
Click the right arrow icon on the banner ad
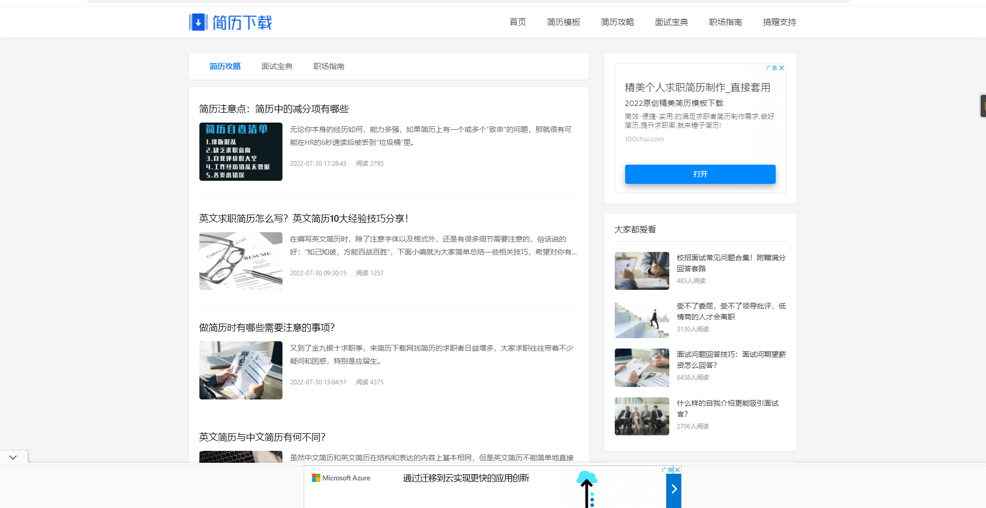[673, 489]
